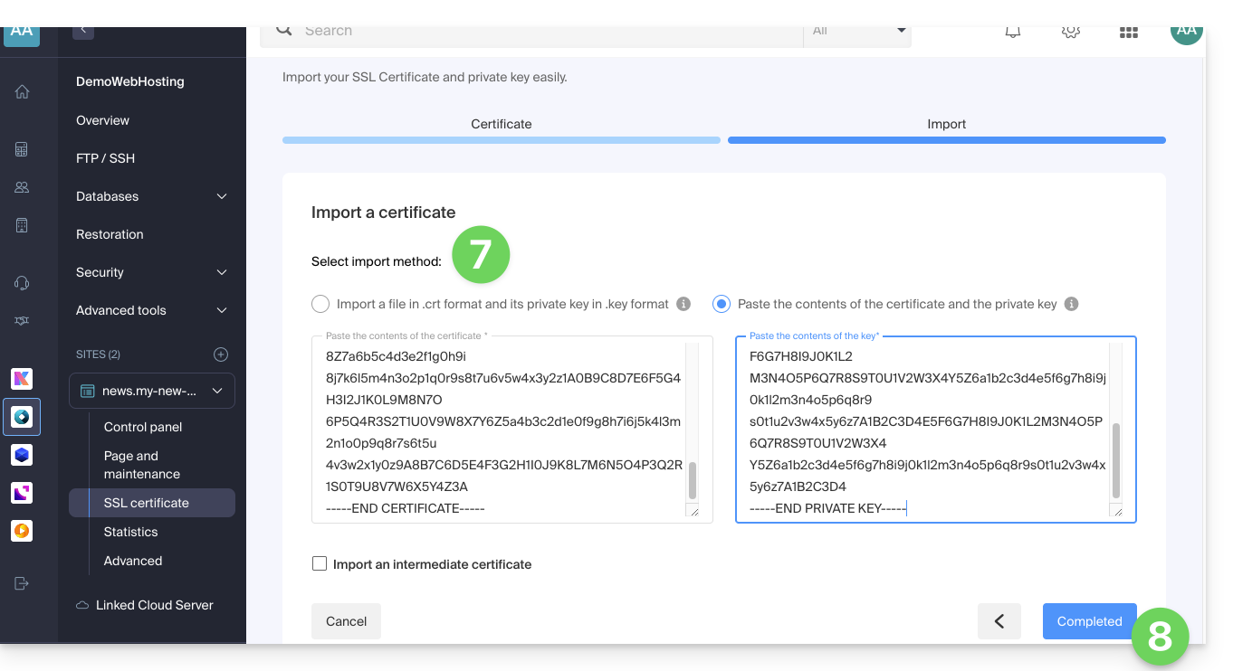Image resolution: width=1233 pixels, height=671 pixels.
Task: Select import .crt file radio option
Action: click(320, 304)
